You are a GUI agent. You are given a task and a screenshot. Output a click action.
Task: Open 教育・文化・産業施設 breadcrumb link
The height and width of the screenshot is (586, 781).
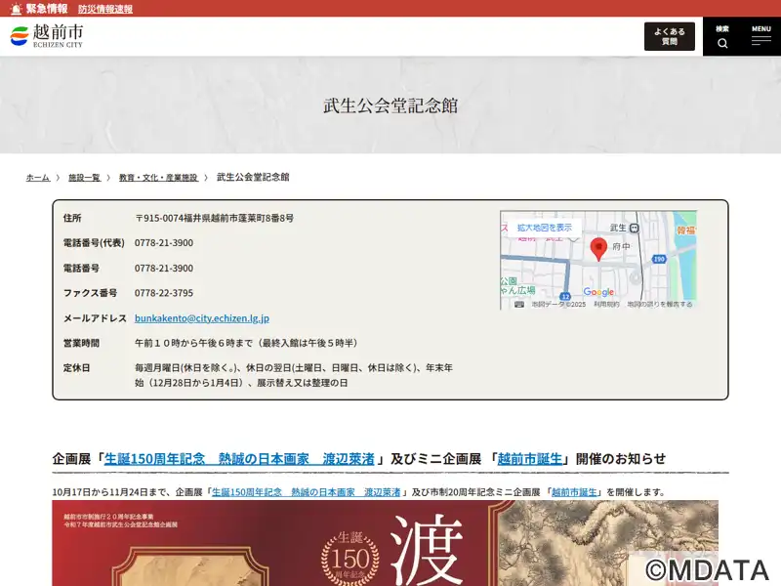[158, 178]
